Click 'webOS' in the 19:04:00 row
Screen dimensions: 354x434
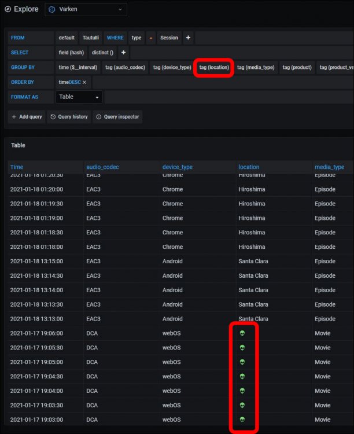click(x=171, y=391)
